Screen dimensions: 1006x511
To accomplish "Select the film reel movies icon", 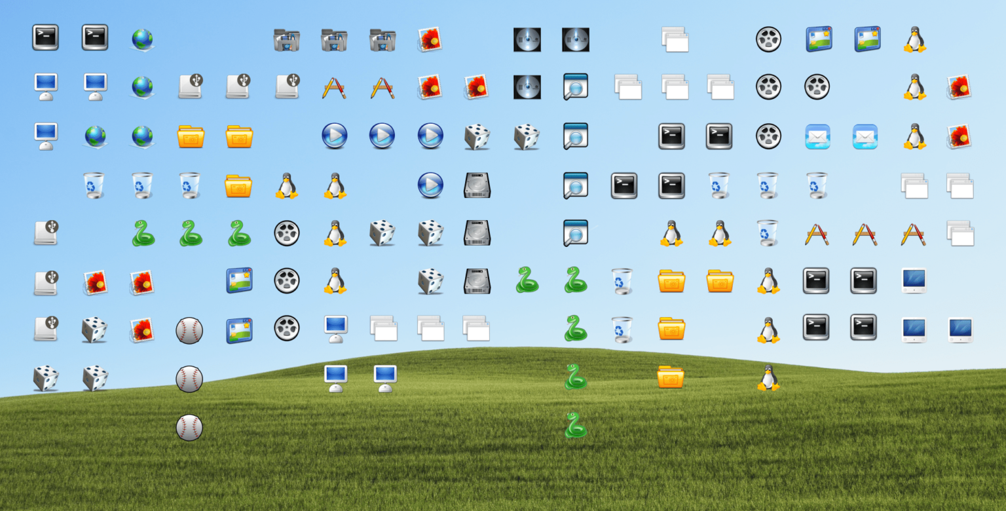I will point(768,38).
